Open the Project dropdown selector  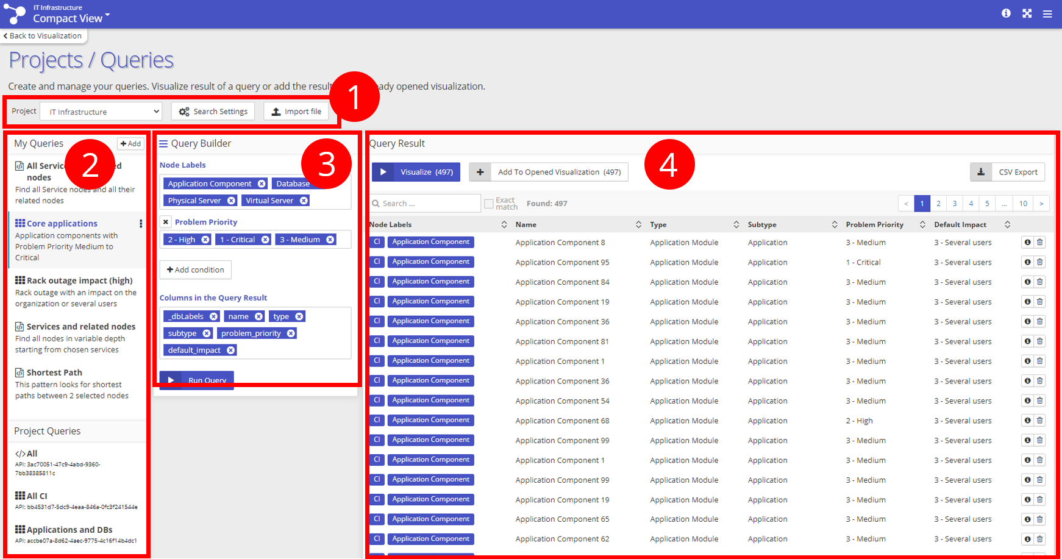pyautogui.click(x=101, y=112)
